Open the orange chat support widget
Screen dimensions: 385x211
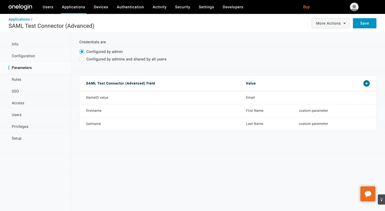pyautogui.click(x=368, y=194)
